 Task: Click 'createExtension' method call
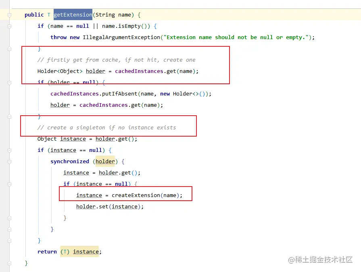pos(136,195)
